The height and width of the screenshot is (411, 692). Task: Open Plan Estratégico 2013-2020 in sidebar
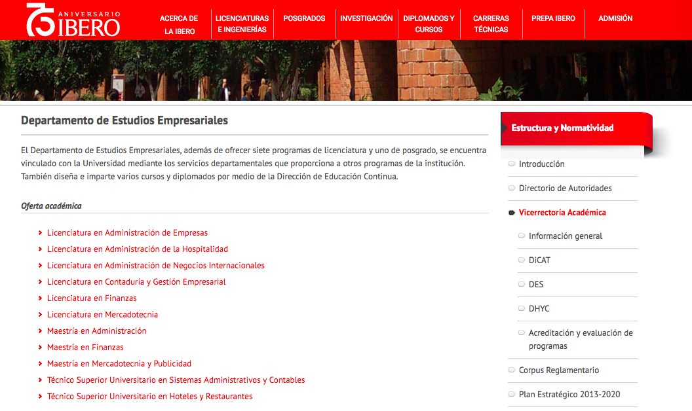click(569, 395)
